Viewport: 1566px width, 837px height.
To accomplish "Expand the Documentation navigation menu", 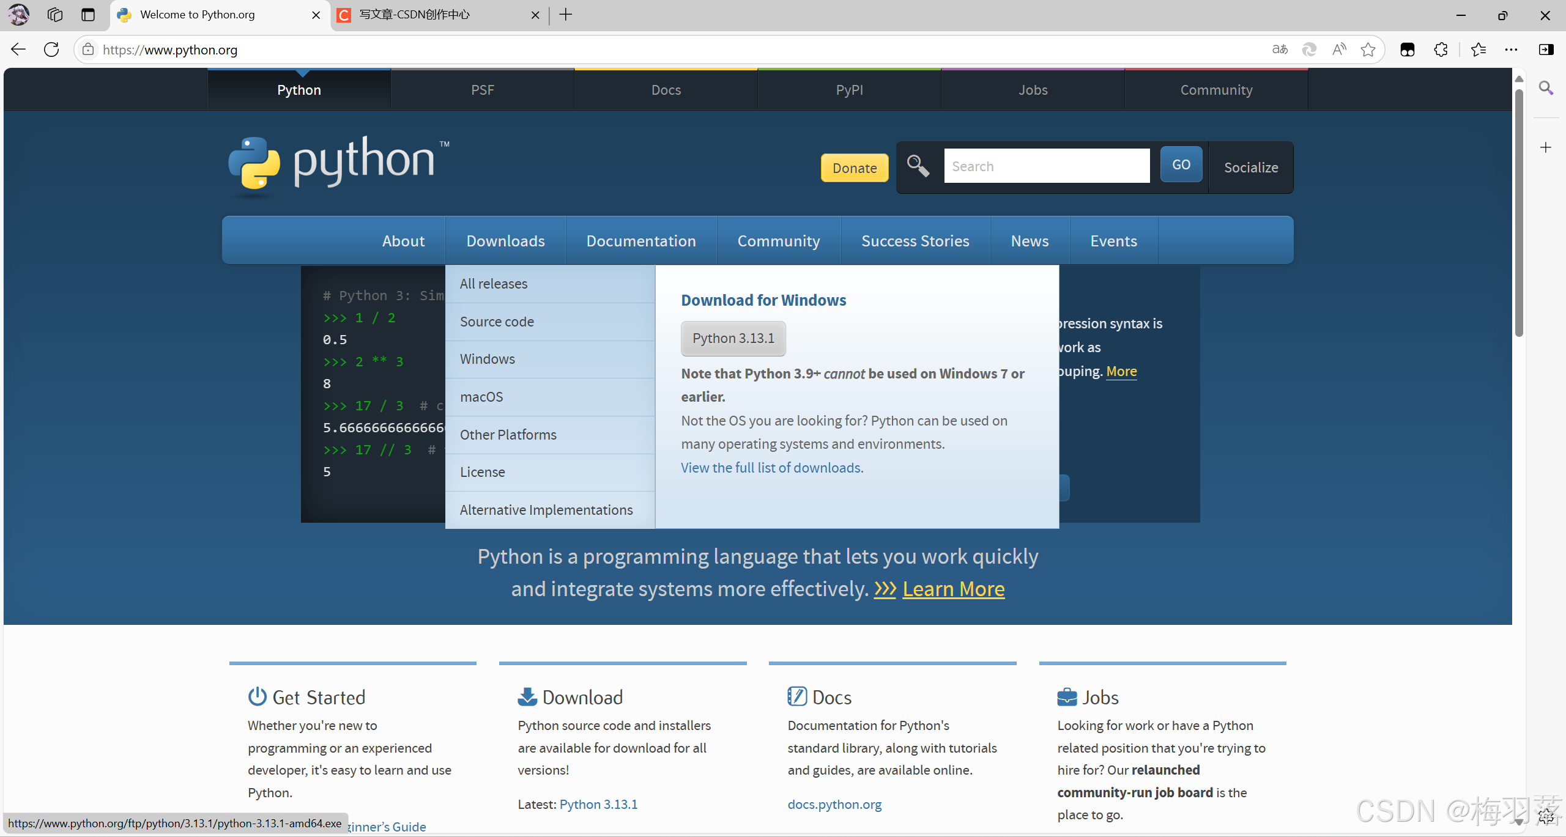I will click(x=641, y=241).
